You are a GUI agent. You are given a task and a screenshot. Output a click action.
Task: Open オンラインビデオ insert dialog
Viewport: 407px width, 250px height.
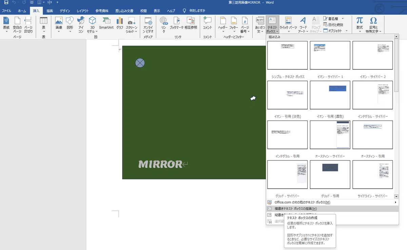pos(148,25)
